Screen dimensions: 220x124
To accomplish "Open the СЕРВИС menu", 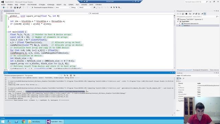I will tap(71, 4).
